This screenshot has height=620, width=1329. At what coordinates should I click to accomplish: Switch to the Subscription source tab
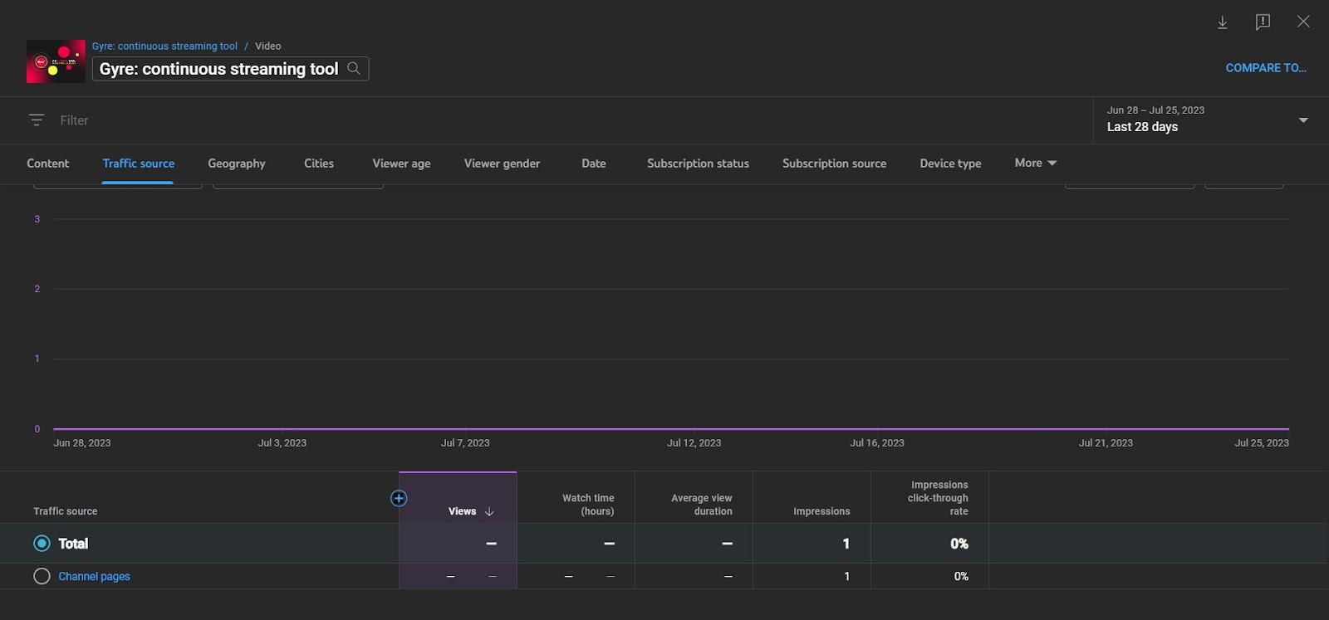[834, 164]
